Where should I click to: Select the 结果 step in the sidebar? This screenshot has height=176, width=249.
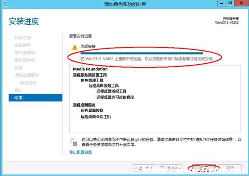tap(36, 97)
